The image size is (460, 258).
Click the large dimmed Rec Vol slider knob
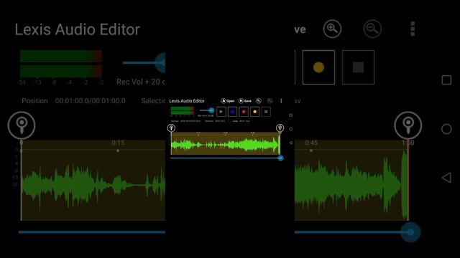point(161,62)
